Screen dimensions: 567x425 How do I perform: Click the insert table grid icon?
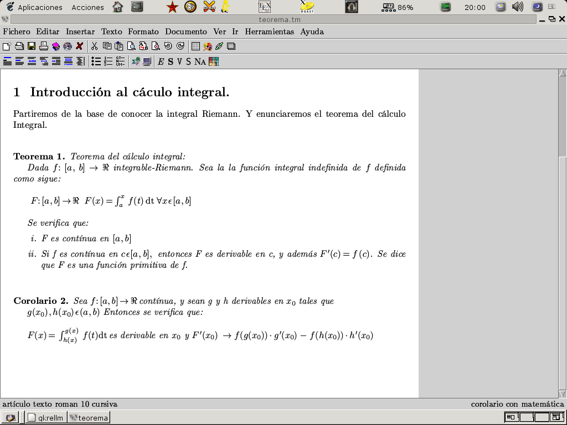(195, 46)
